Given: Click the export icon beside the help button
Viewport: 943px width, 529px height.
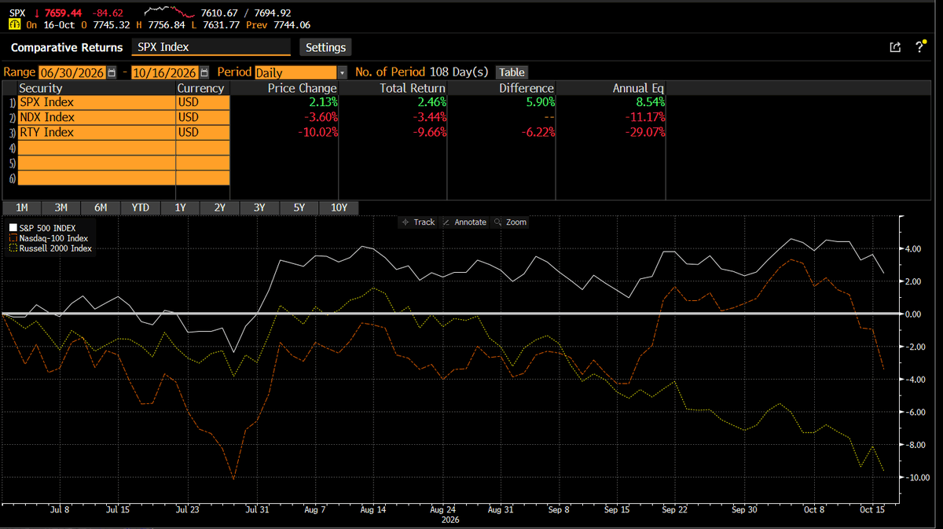Looking at the screenshot, I should click(895, 47).
